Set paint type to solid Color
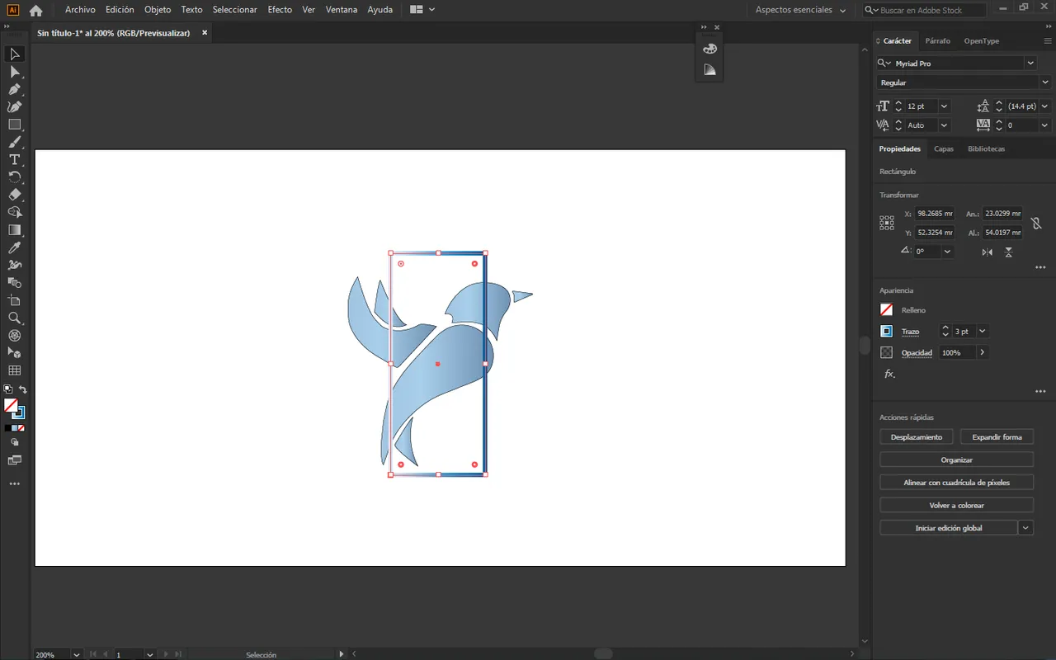Viewport: 1056px width, 660px height. (x=7, y=428)
